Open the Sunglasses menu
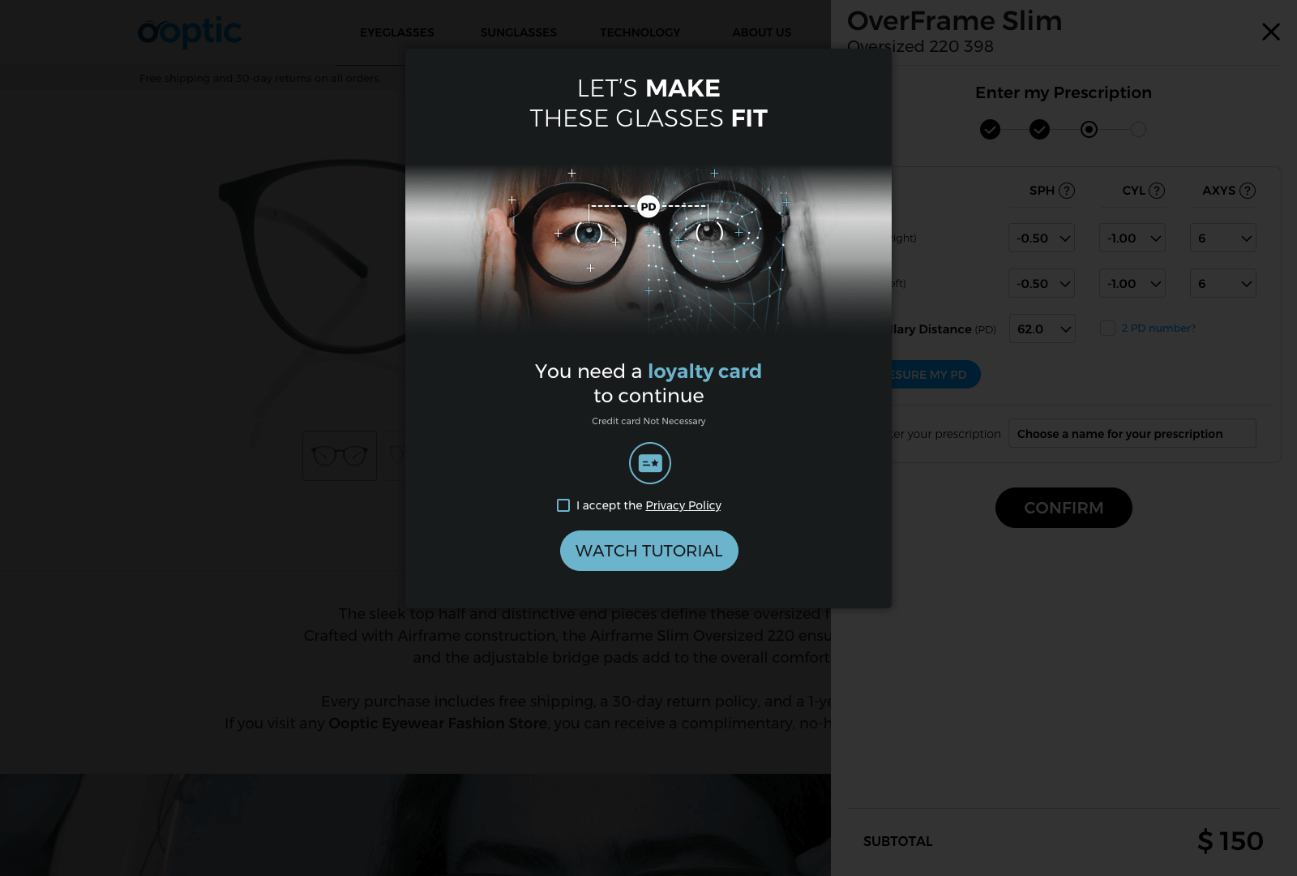1297x876 pixels. pos(519,32)
